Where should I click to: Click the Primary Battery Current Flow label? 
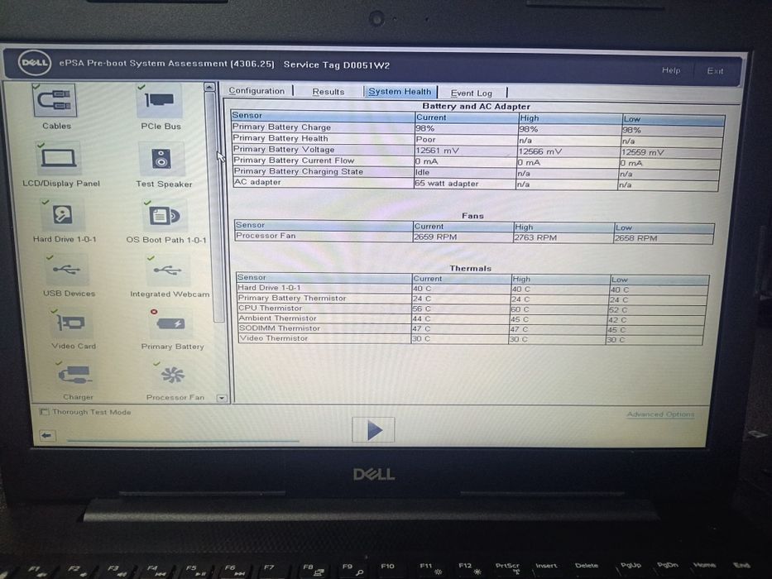(294, 160)
